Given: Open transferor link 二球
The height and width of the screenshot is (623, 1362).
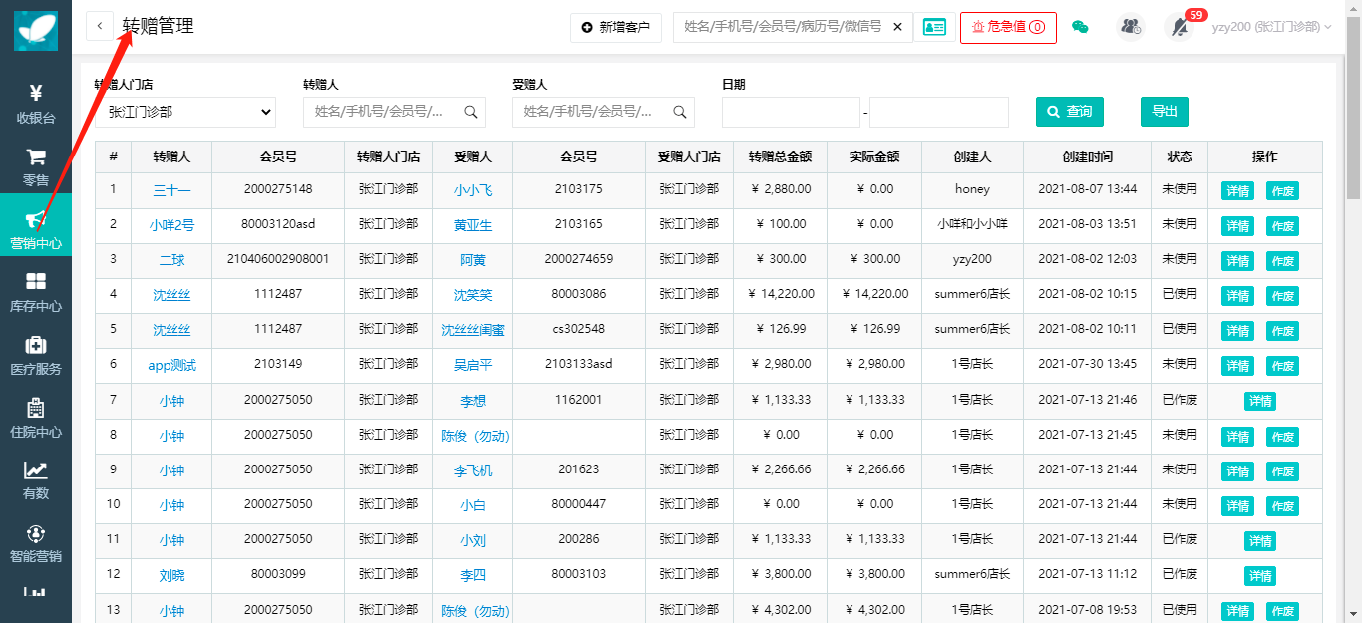Looking at the screenshot, I should click(171, 260).
